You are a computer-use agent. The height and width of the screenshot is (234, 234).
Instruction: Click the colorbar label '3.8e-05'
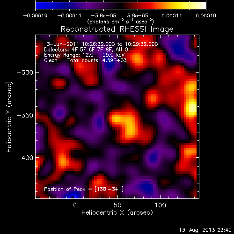tap(138, 15)
